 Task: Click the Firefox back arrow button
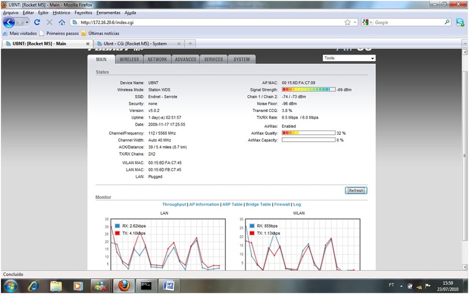tap(9, 22)
